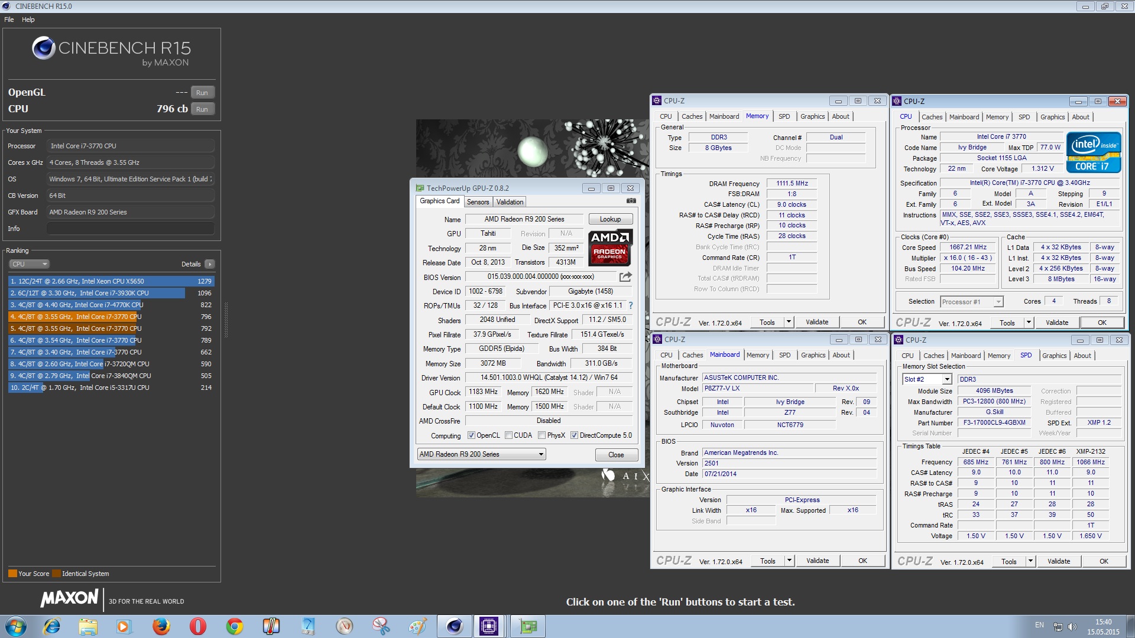
Task: Click the Cinebench R15 logo
Action: [x=111, y=51]
